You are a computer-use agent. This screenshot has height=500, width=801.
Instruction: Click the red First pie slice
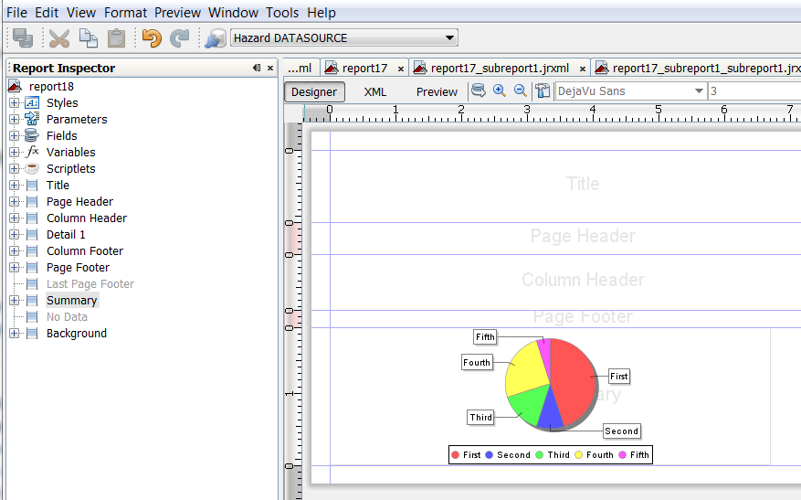pos(571,375)
